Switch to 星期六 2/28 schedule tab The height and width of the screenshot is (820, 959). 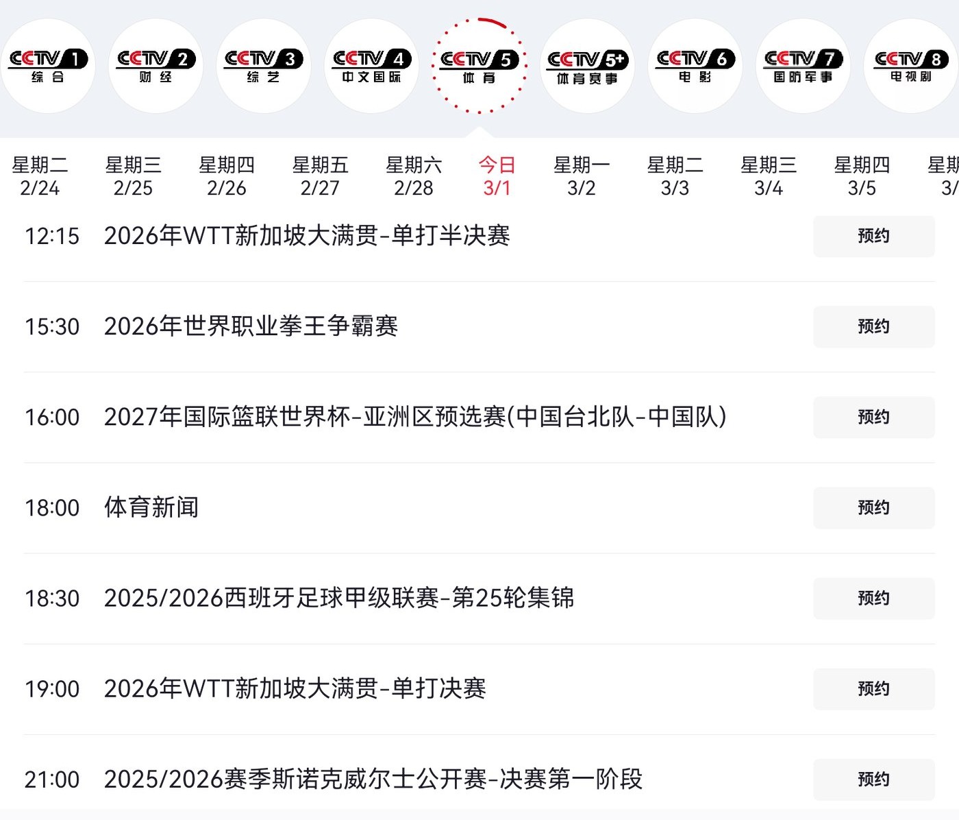coord(413,176)
